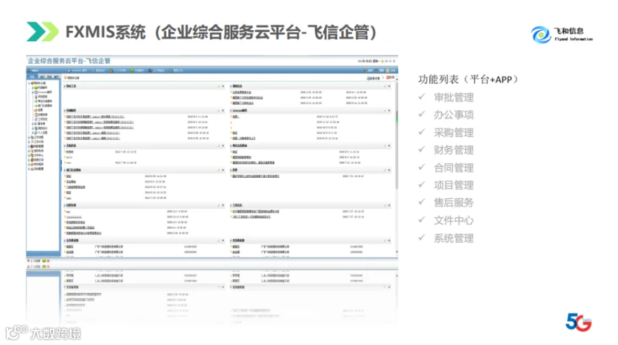
Task: Click the scrollbar down arrow in the app
Action: 396,252
